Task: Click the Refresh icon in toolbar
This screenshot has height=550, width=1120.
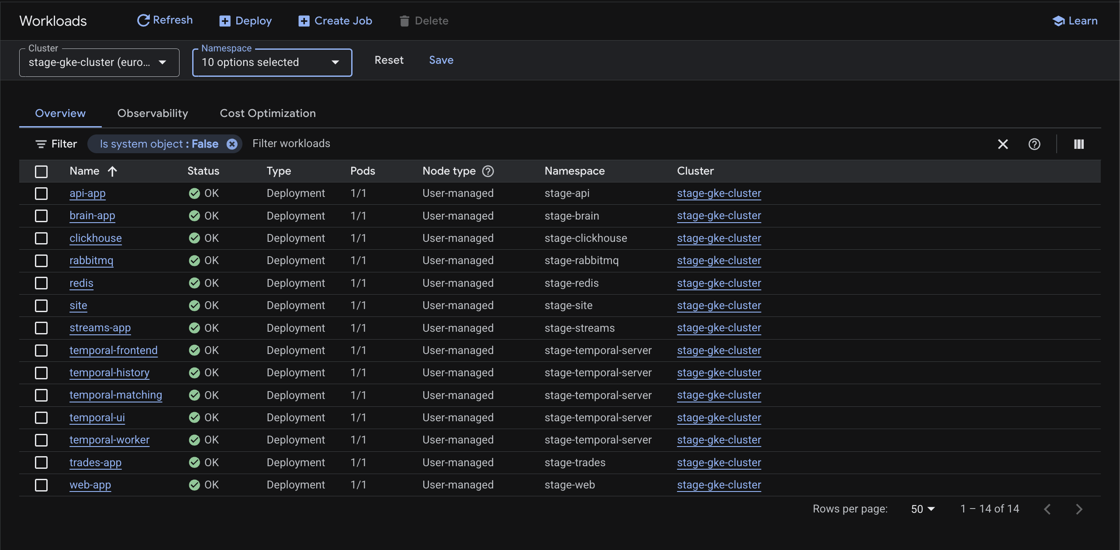Action: click(x=143, y=21)
